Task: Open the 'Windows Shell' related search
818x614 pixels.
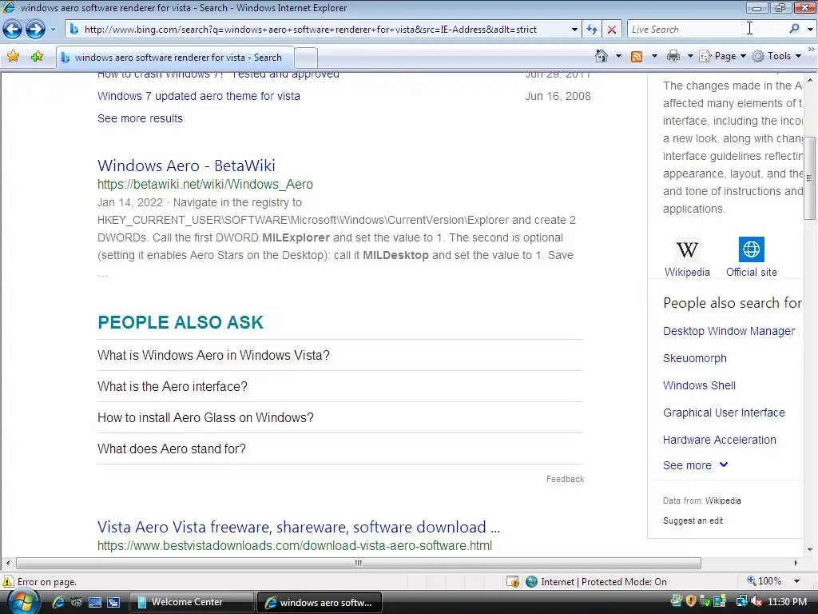Action: (x=699, y=385)
